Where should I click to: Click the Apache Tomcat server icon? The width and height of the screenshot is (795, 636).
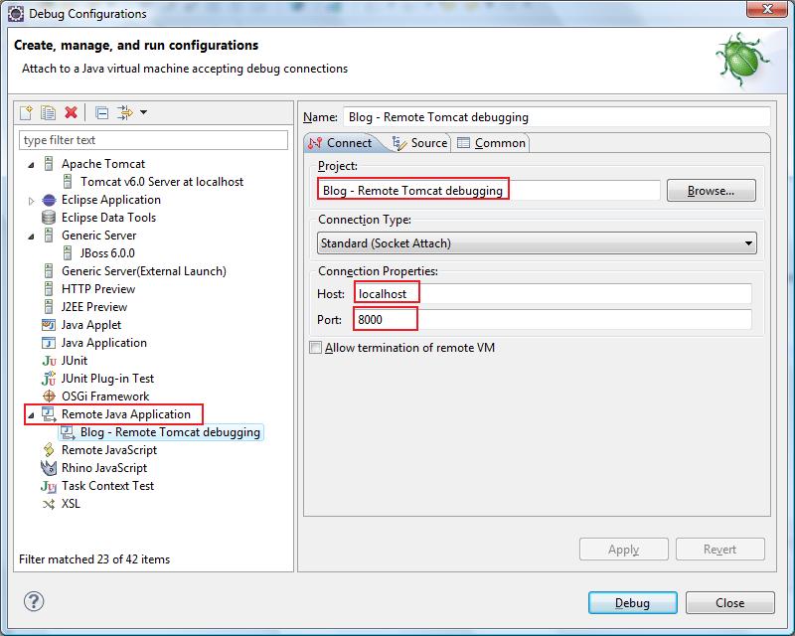(x=49, y=164)
